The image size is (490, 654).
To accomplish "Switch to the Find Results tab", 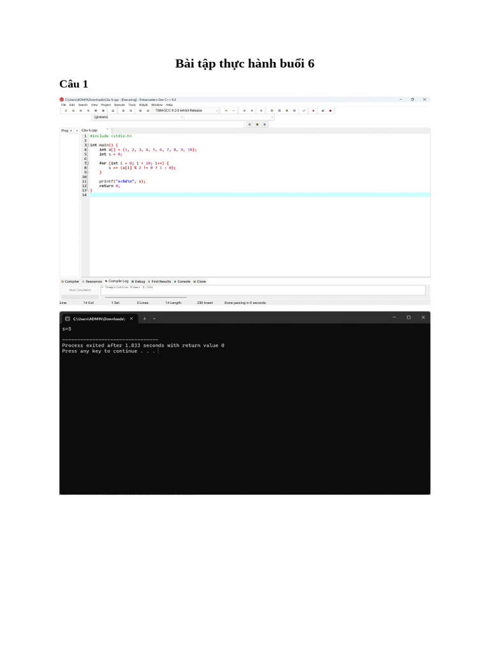I will [160, 282].
